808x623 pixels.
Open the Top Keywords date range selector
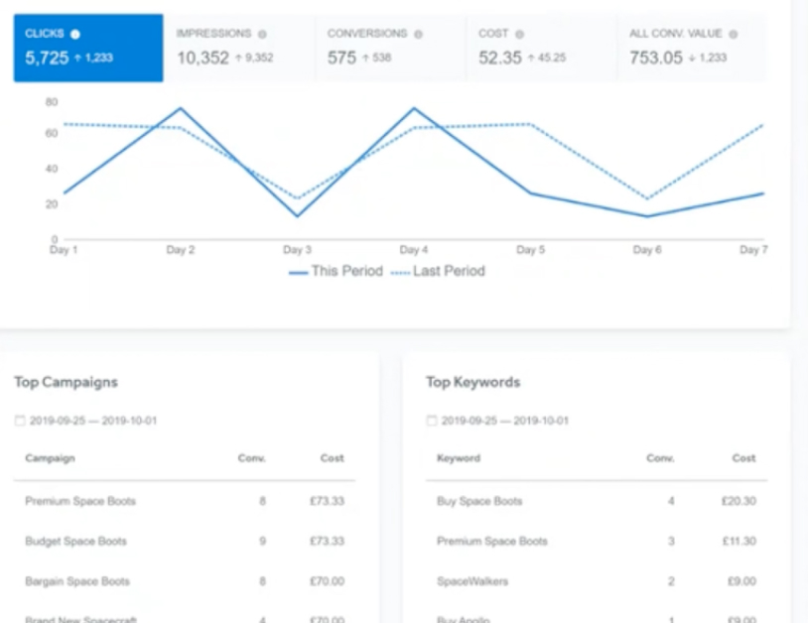[505, 421]
